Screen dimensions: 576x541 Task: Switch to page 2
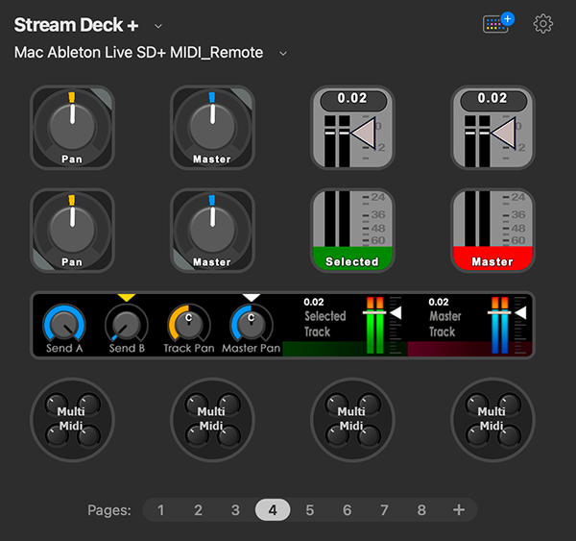click(x=198, y=510)
